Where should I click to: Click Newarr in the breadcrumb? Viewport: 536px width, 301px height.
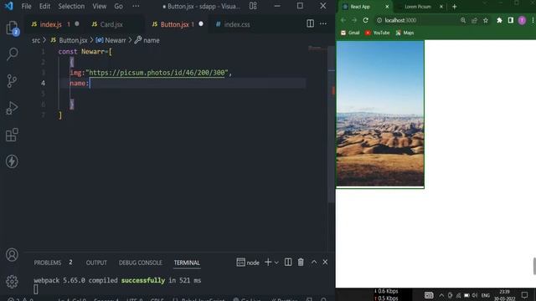click(116, 40)
